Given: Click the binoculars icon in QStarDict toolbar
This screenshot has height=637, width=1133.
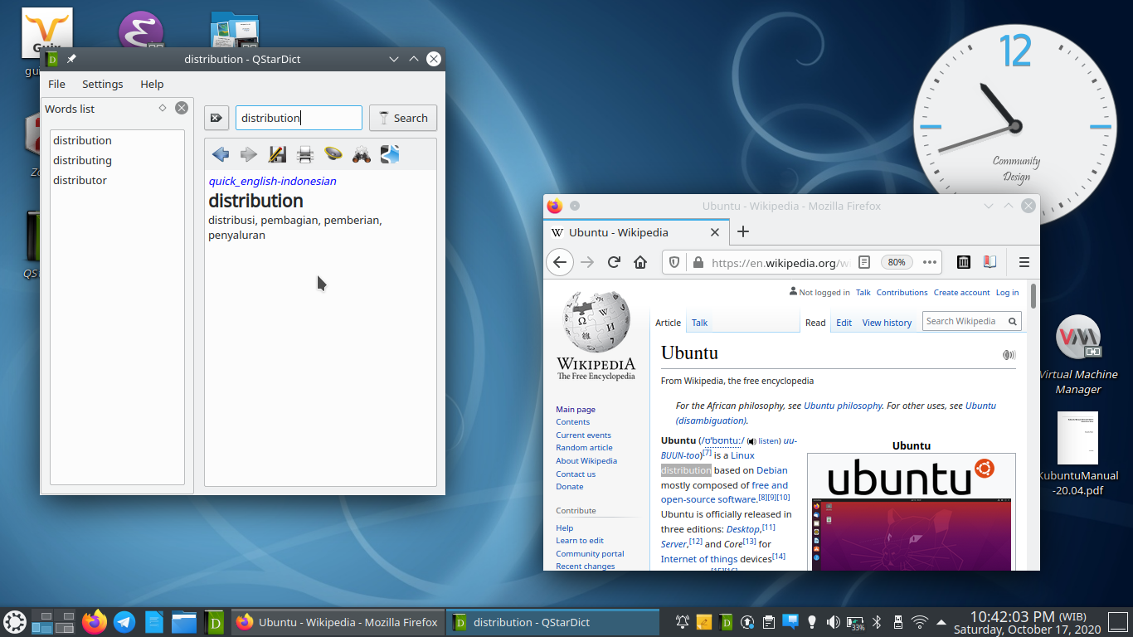Looking at the screenshot, I should [362, 154].
